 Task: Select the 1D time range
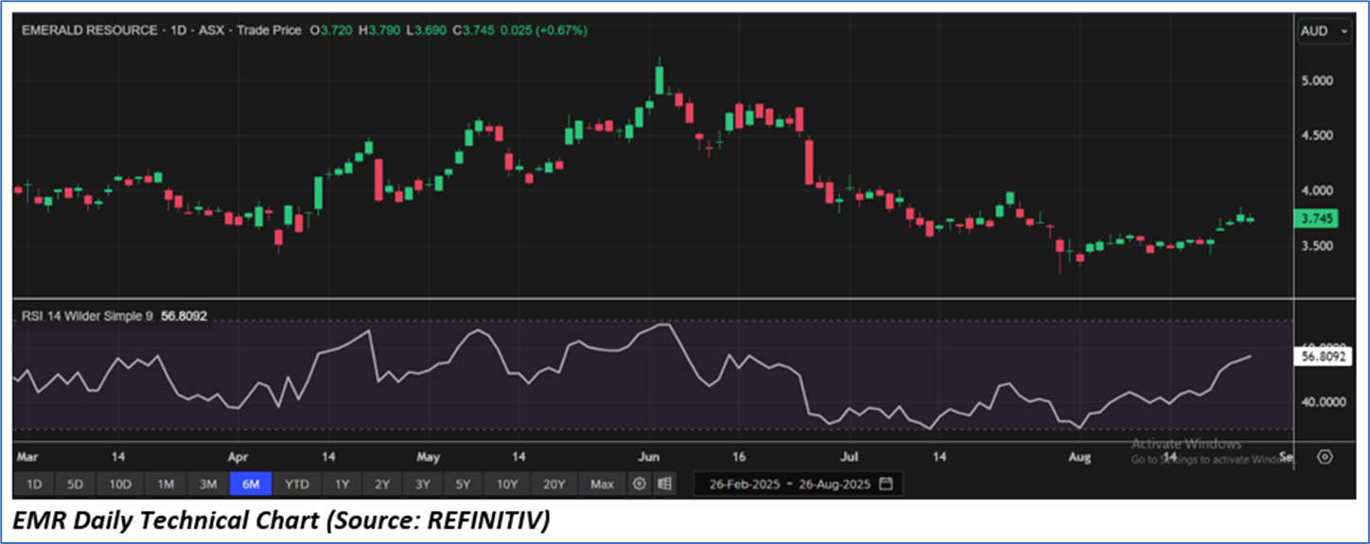point(34,484)
